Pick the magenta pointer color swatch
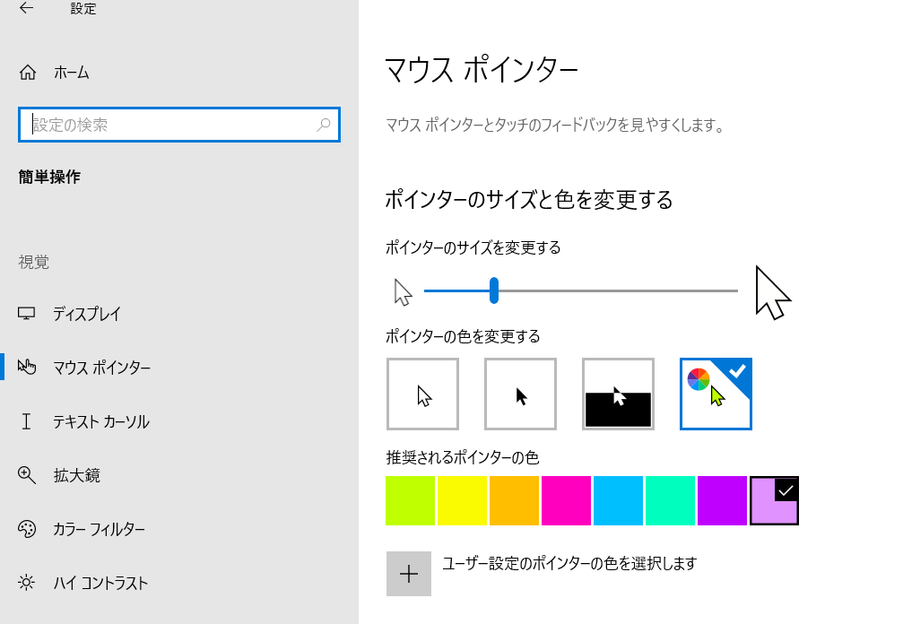Screen dimensions: 903x624 point(566,501)
